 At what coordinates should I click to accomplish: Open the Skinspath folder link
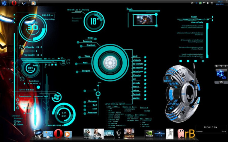pyautogui.click(x=86, y=71)
